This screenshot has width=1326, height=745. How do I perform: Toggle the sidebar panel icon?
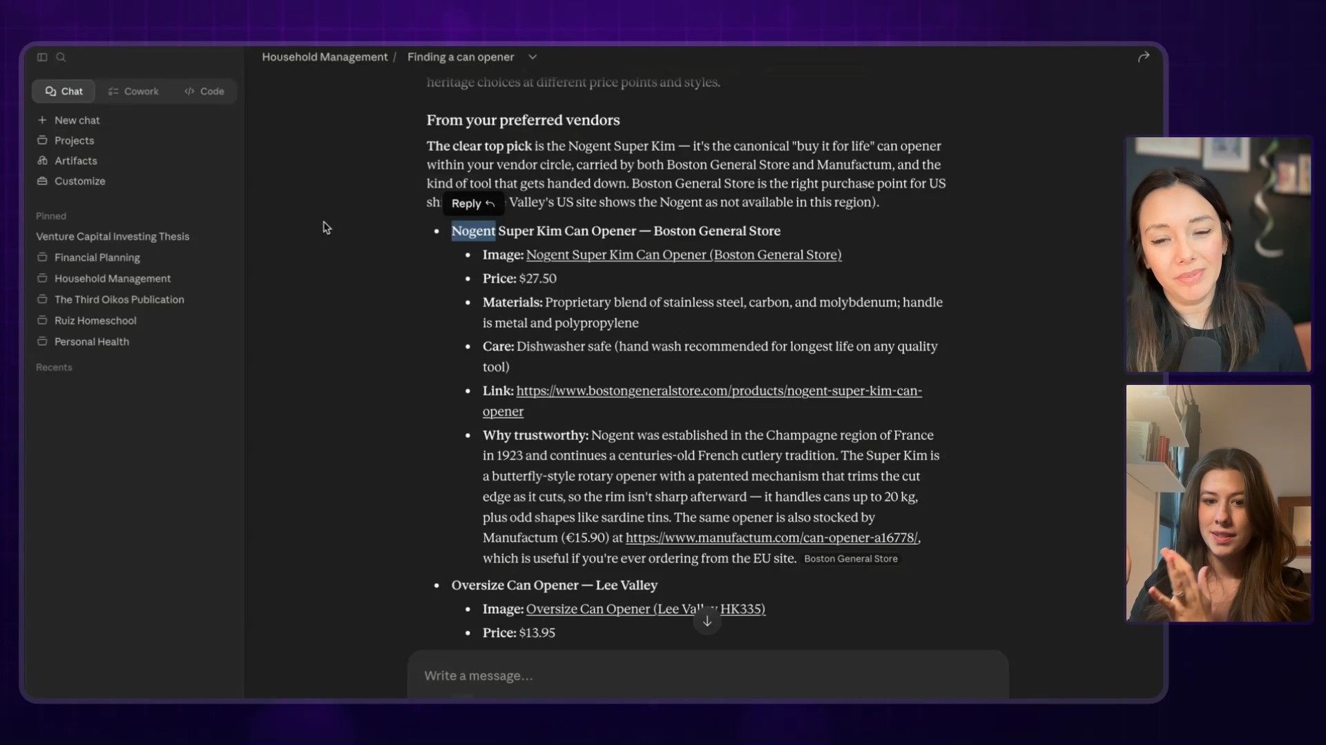(42, 57)
